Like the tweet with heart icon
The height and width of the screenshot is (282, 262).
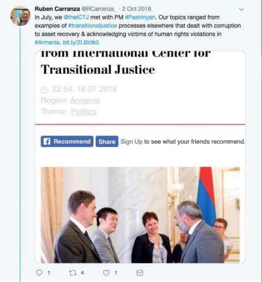click(x=106, y=273)
